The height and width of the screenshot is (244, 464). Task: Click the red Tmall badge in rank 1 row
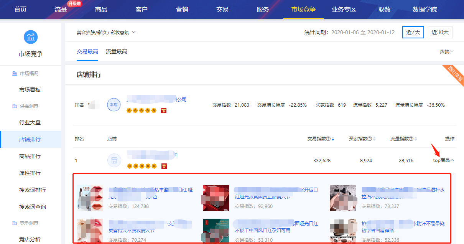[x=164, y=166]
